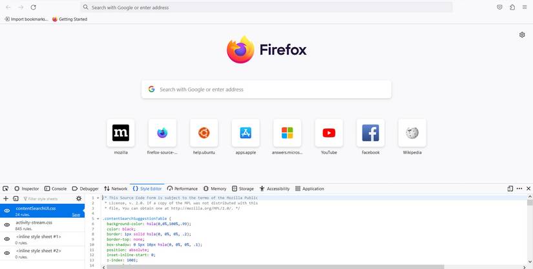
Task: Open DevTools three-dot customize menu
Action: pyautogui.click(x=519, y=188)
